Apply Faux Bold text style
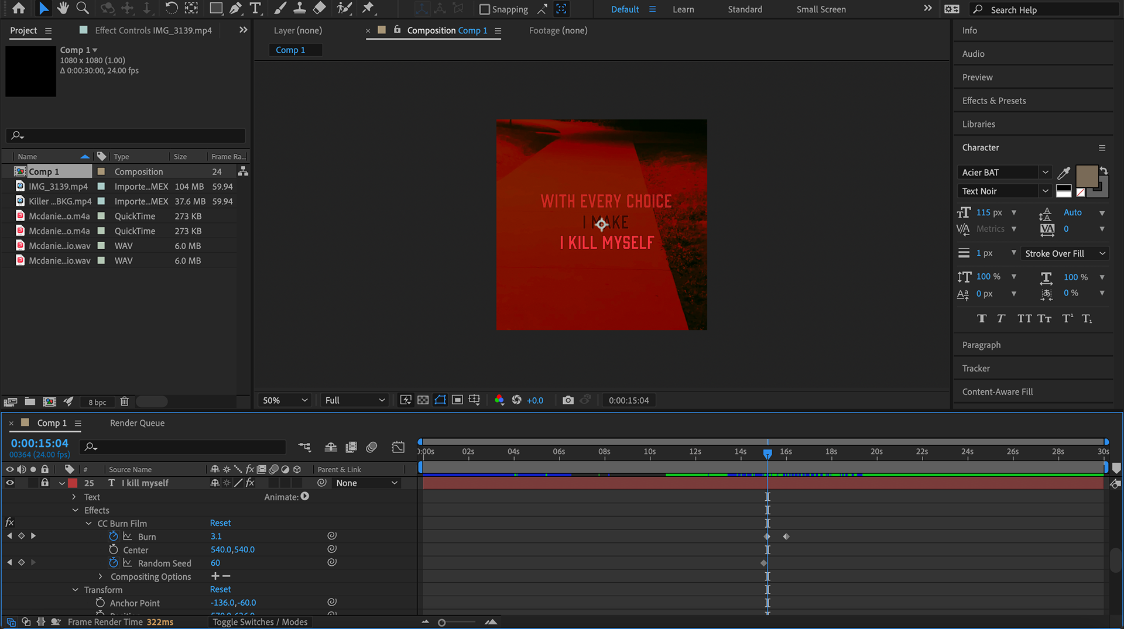 [x=982, y=318]
